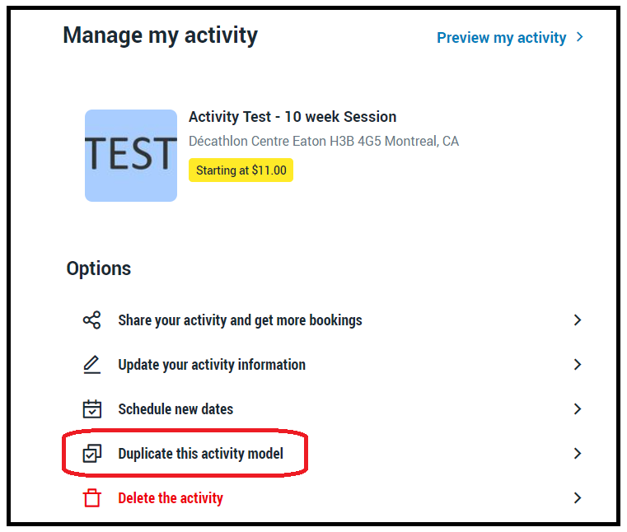Screen dimensions: 627x532
Task: Click the share icon in Options
Action: [x=92, y=320]
